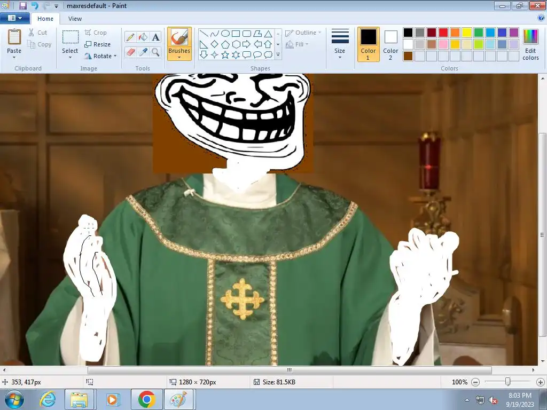Select the Magnifier tool
The width and height of the screenshot is (547, 410).
[155, 52]
